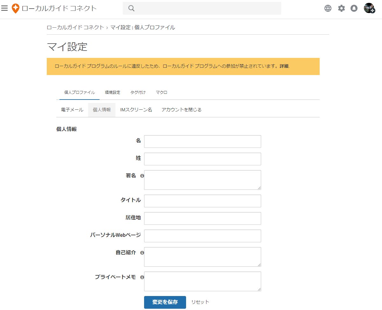Open the notifications bell icon

pos(354,8)
